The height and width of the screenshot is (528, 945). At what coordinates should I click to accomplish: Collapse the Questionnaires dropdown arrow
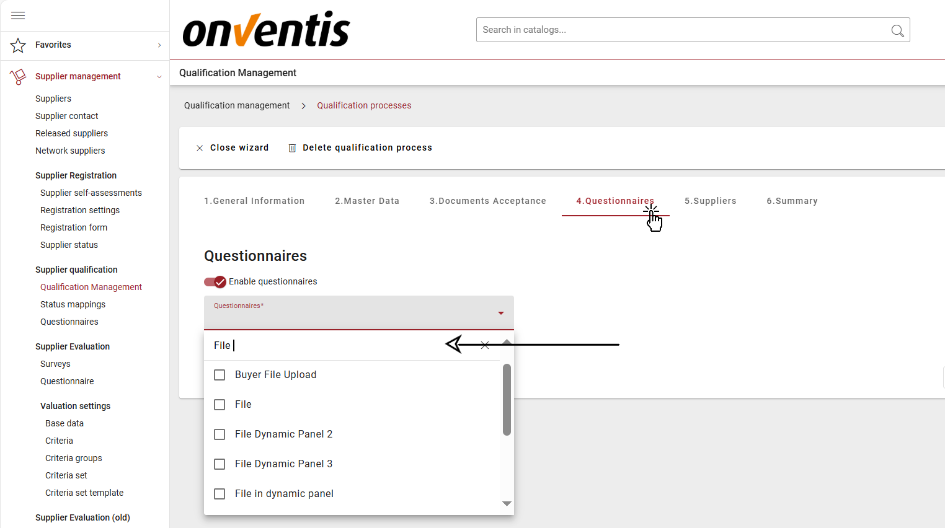coord(501,313)
